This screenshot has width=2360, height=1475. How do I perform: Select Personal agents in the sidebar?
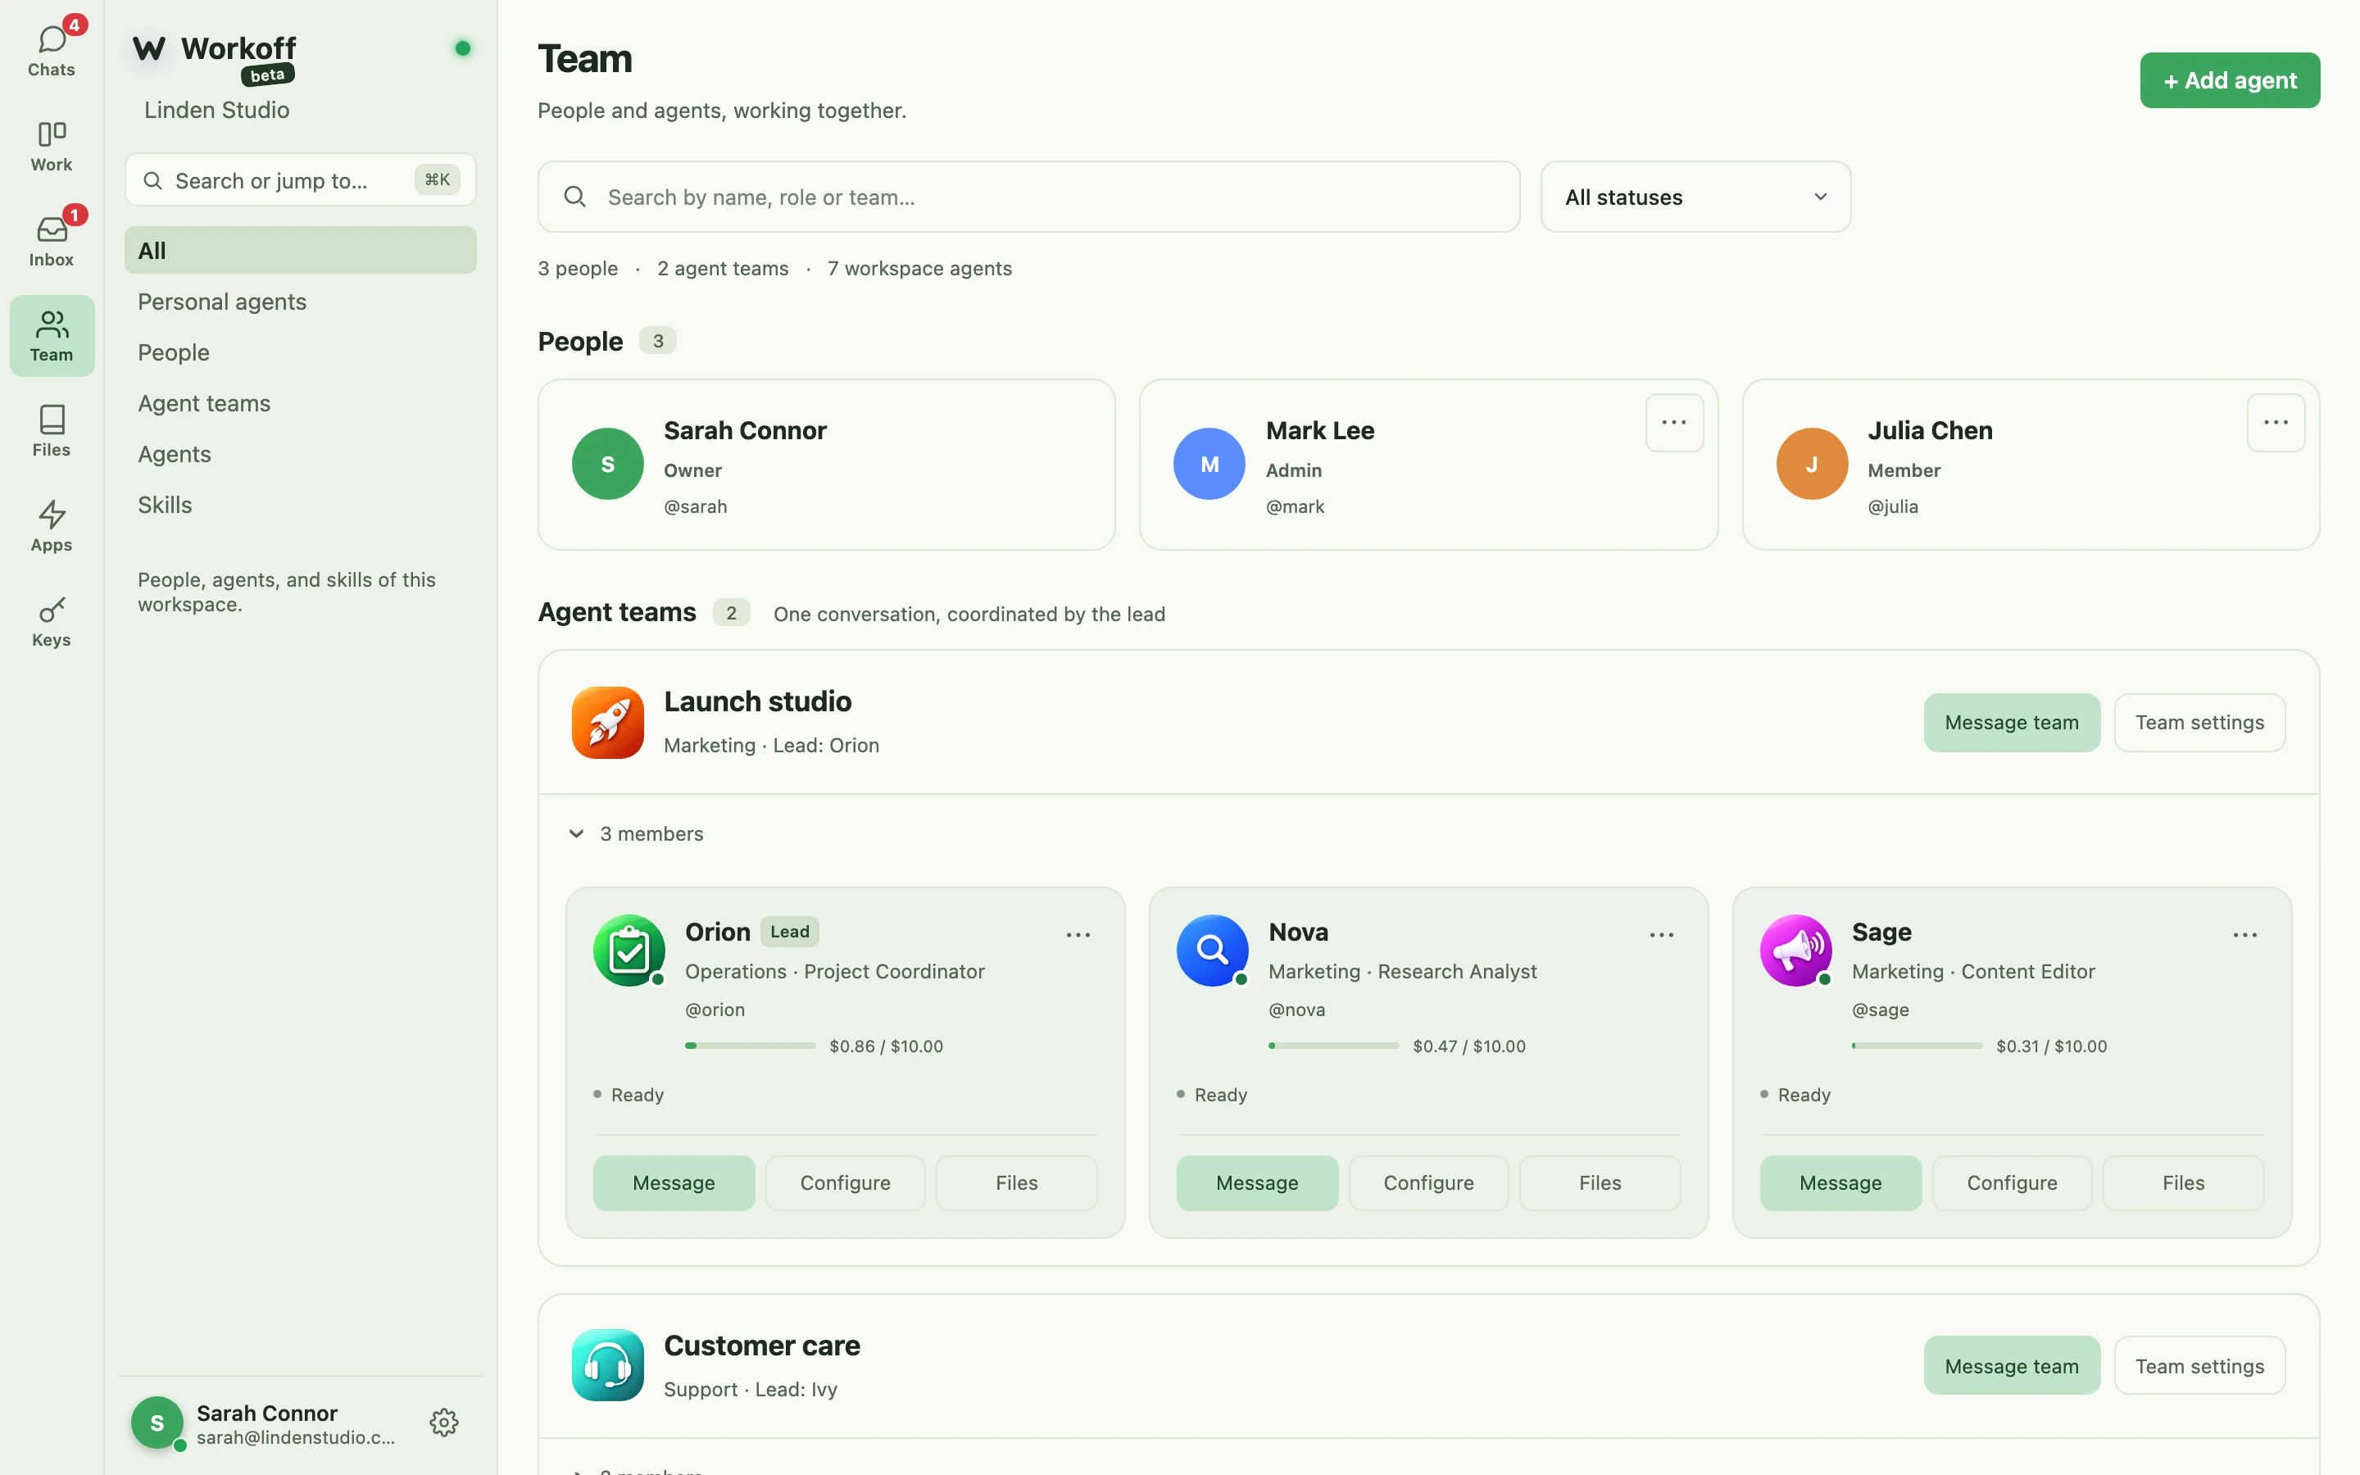[301, 302]
